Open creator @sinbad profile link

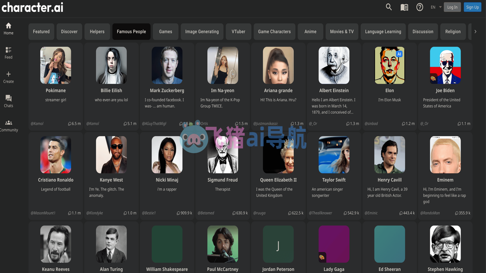coord(371,124)
